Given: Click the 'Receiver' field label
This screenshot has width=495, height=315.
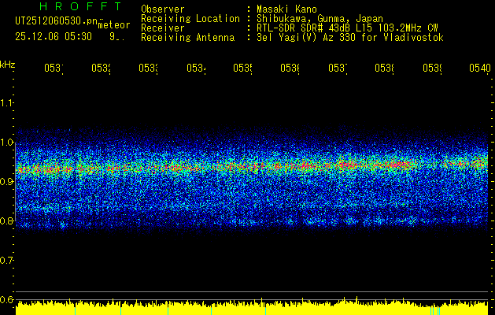Looking at the screenshot, I should coord(163,28).
